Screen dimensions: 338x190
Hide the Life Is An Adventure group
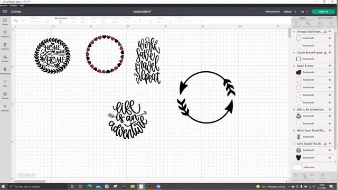tap(330, 109)
